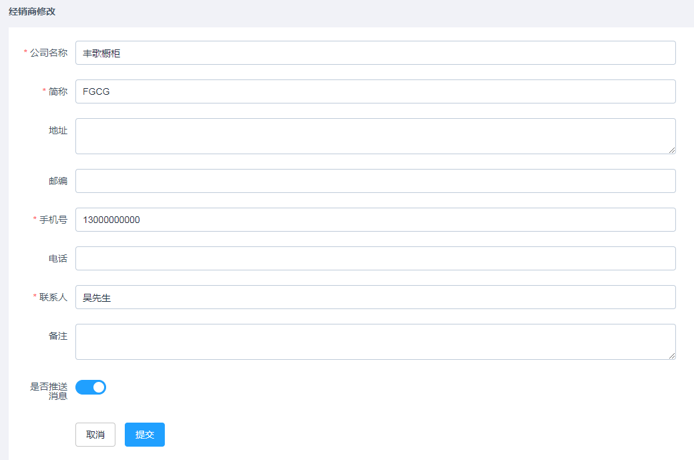The image size is (694, 460).
Task: Click the 联系人 field with 吴先生
Action: tap(375, 297)
